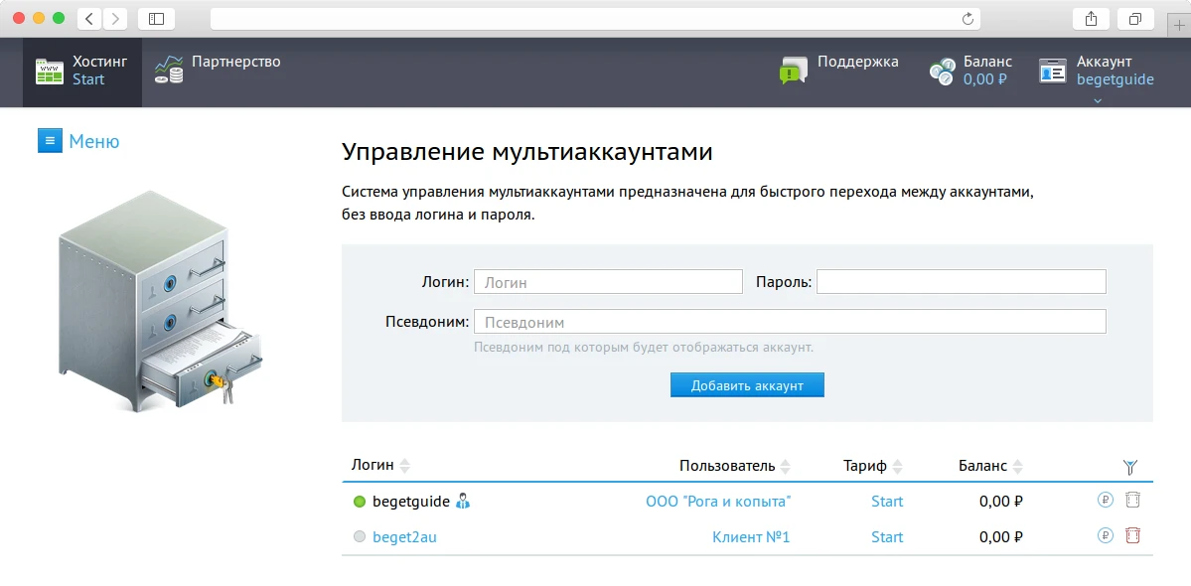Open the Аккаунт ID card icon
The height and width of the screenshot is (586, 1191).
click(1053, 70)
